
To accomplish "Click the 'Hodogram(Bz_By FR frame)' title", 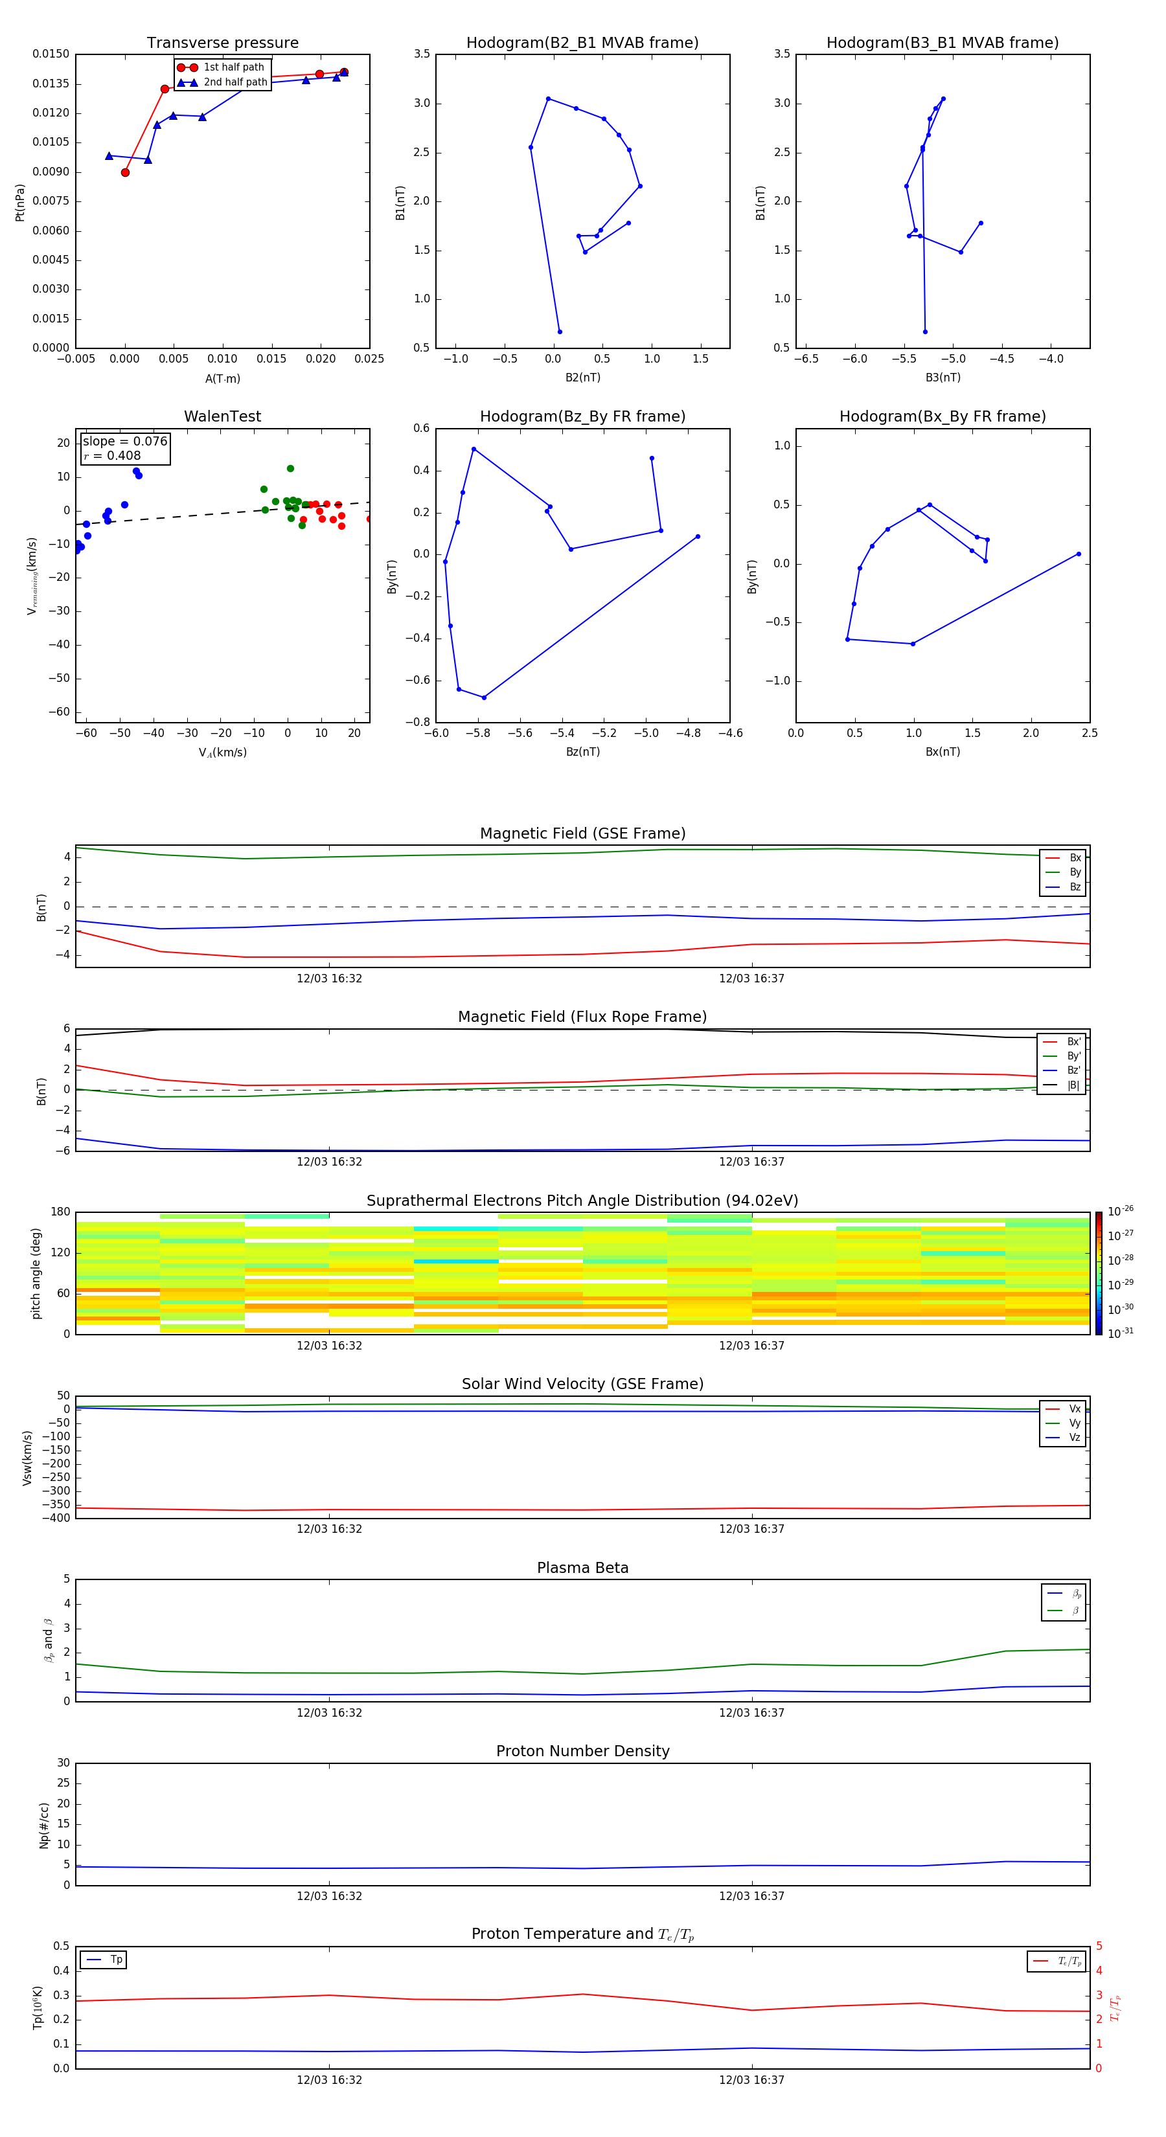I will coord(582,416).
